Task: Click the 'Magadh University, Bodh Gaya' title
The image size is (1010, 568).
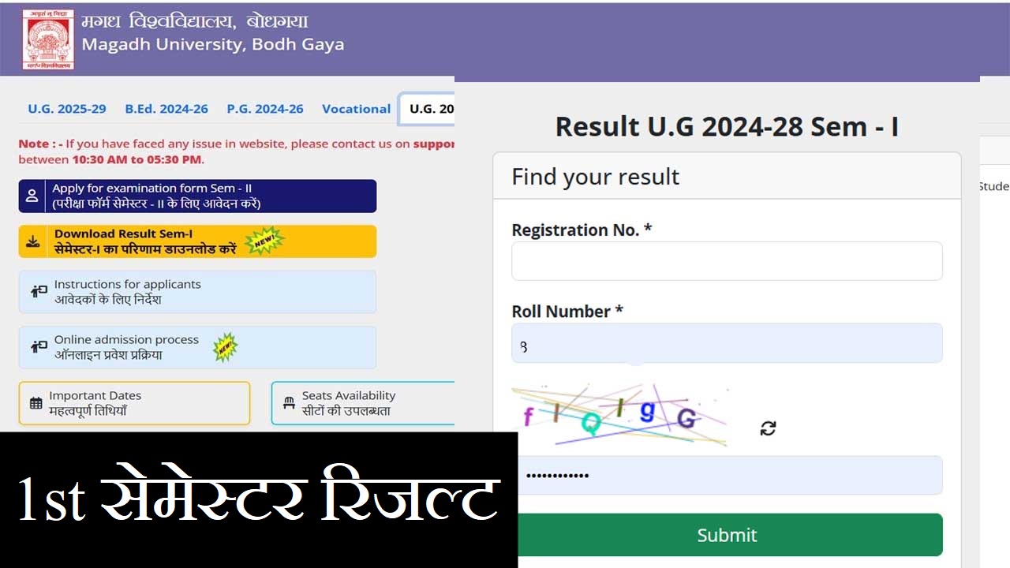Action: (x=213, y=44)
